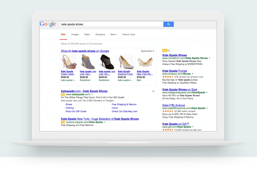Click the $328.00 price under Charm Heels
257x169 pixels.
[65, 77]
